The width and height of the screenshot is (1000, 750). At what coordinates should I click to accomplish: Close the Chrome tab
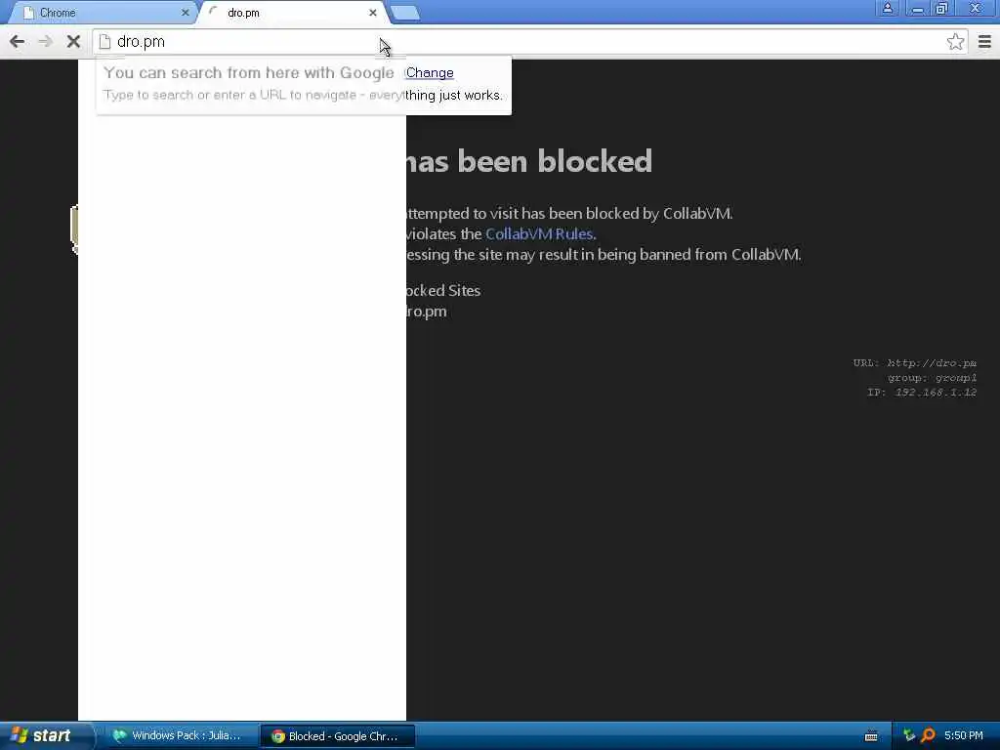(185, 13)
